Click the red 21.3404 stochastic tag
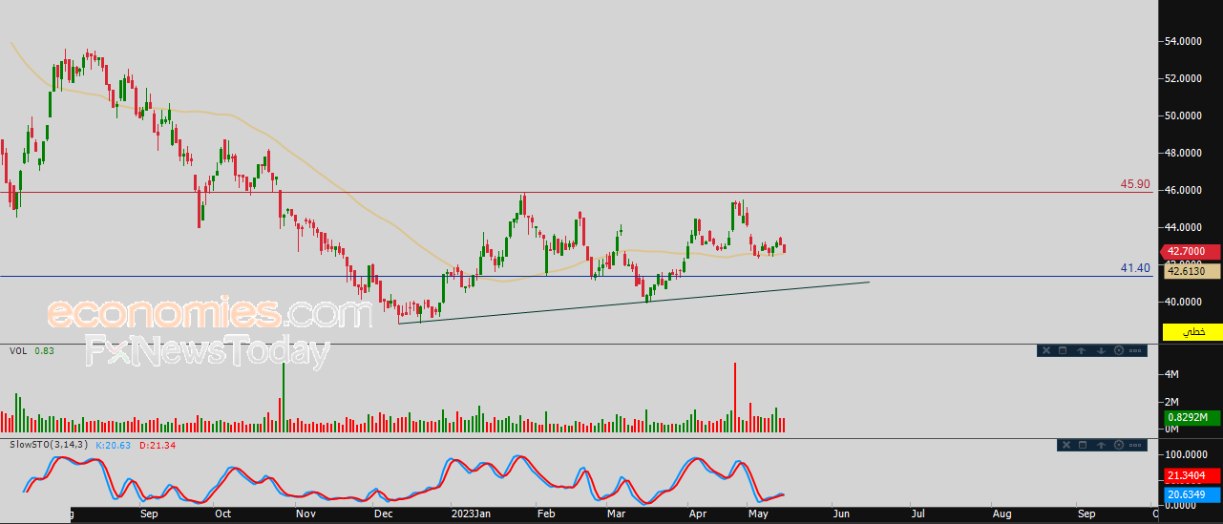 pos(1192,474)
